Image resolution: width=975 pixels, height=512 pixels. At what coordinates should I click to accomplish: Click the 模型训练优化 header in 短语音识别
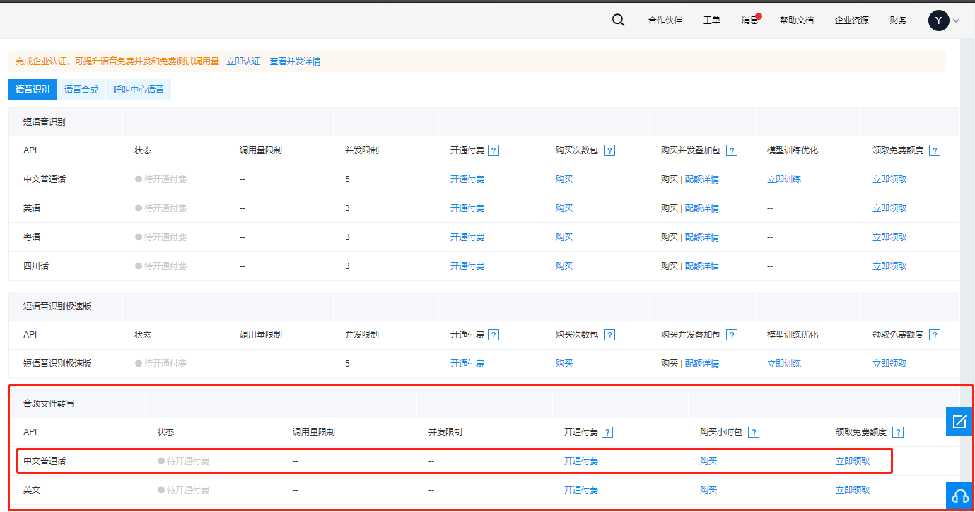(x=793, y=150)
